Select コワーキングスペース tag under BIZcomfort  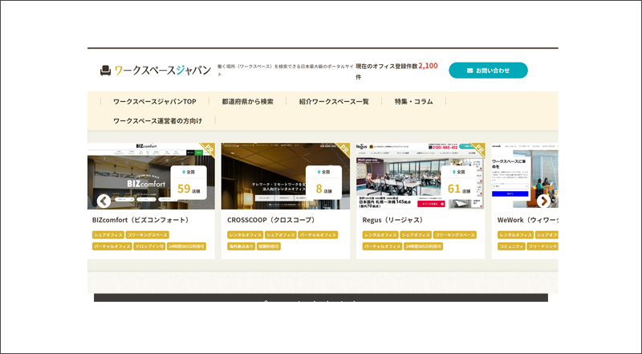pos(148,234)
